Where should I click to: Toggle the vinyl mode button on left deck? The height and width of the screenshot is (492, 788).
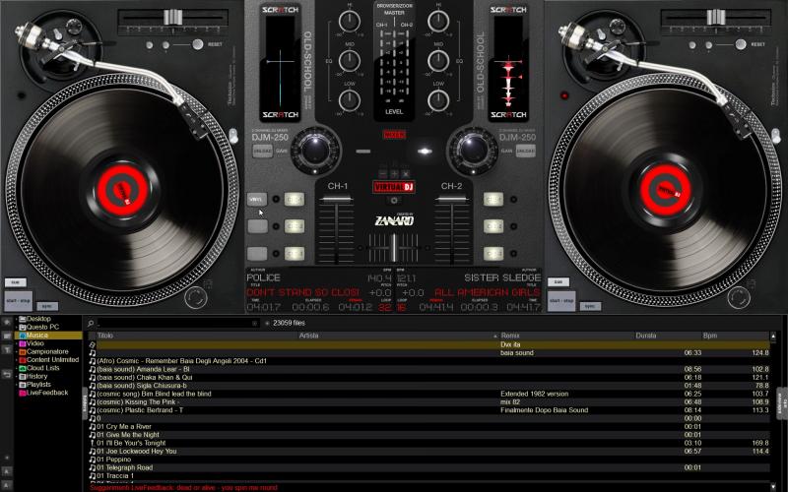coord(257,200)
